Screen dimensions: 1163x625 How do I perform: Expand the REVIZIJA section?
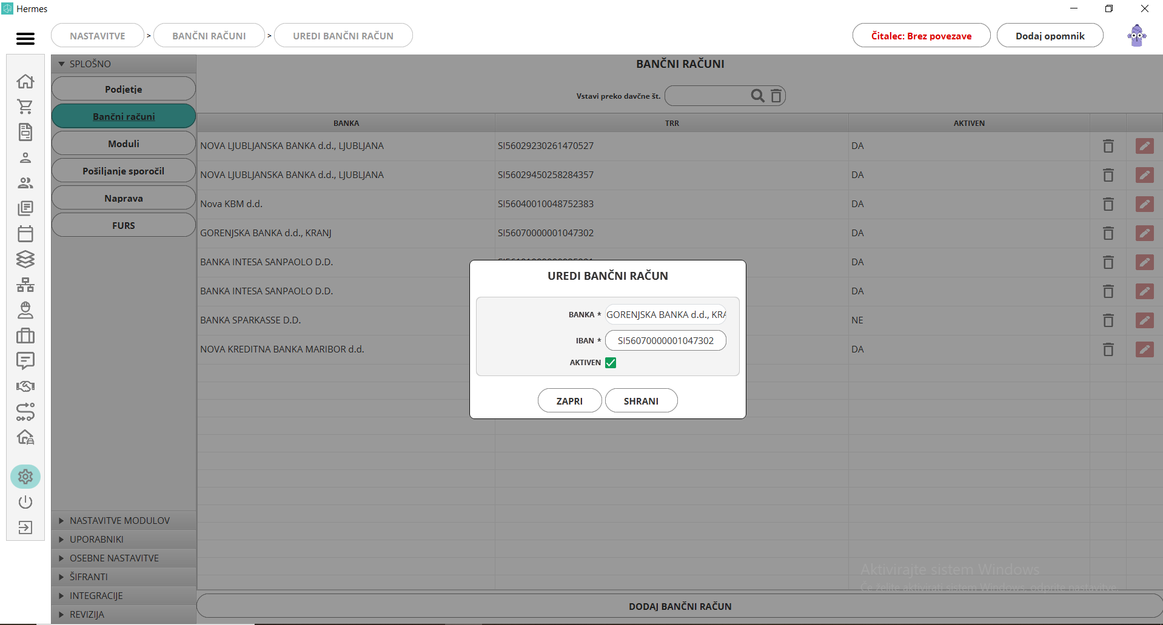click(124, 614)
